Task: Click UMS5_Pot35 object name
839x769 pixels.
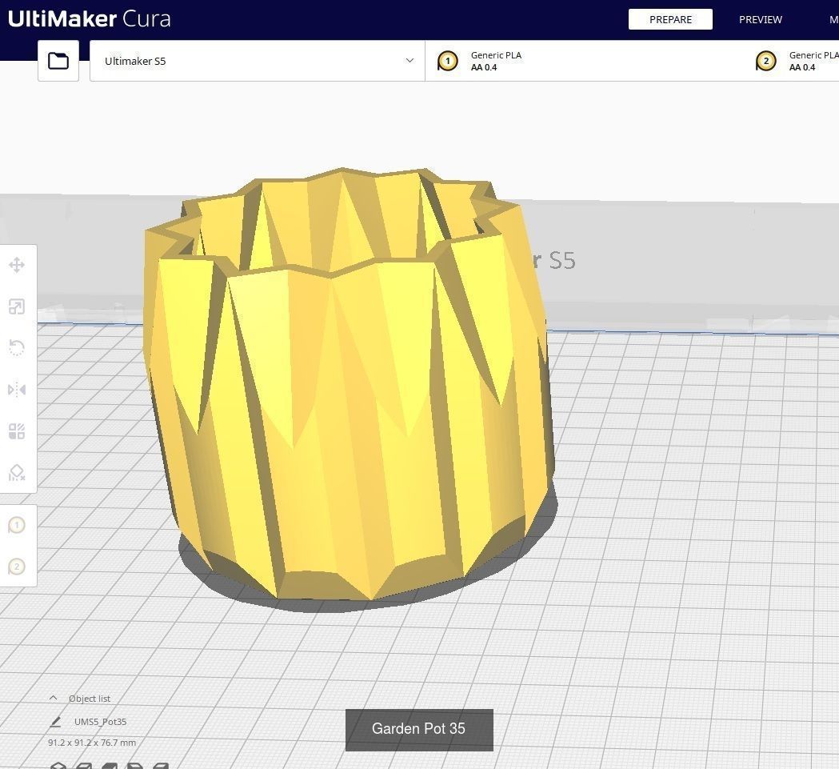Action: 100,721
